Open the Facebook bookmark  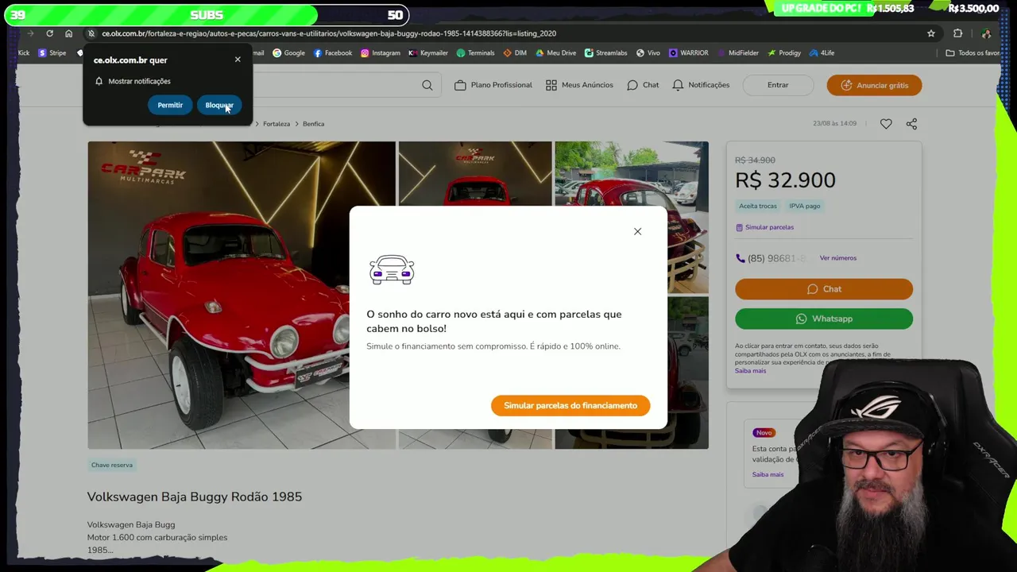333,53
